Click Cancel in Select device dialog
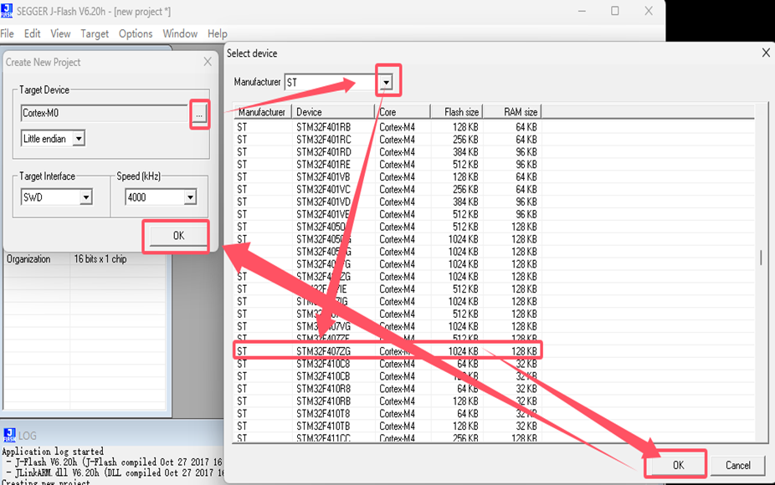Viewport: 775px width, 485px height. coord(737,465)
